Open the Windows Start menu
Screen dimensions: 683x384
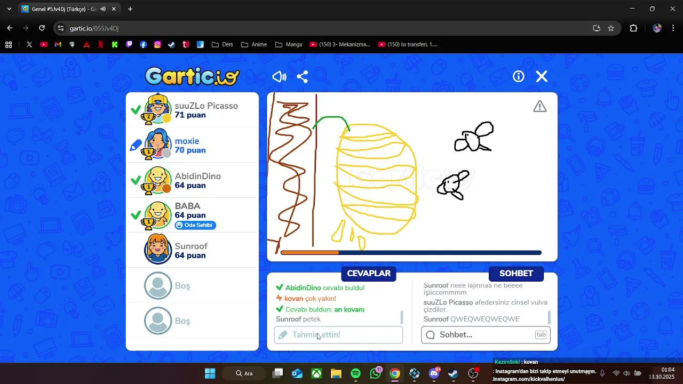click(210, 373)
